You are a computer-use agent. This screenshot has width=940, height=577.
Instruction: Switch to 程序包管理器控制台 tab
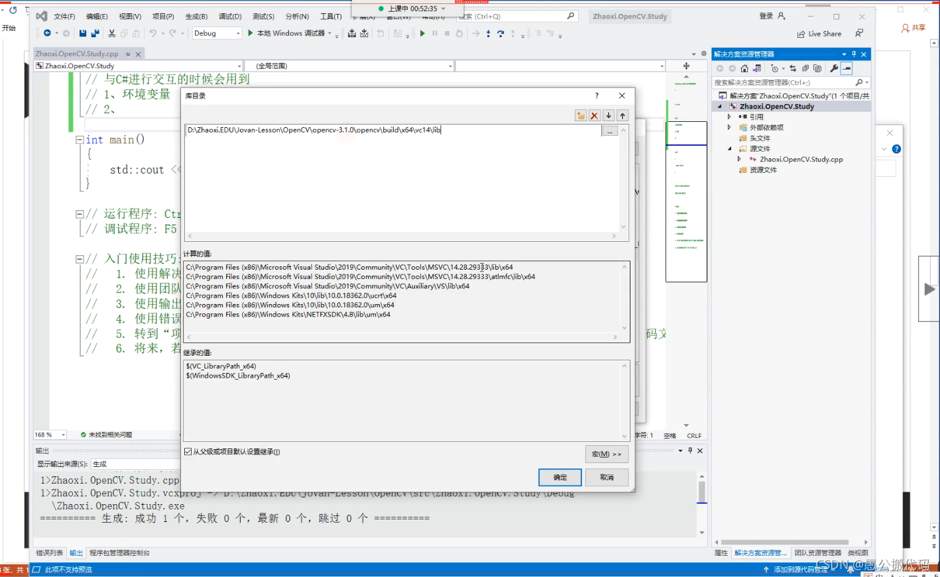tap(120, 552)
